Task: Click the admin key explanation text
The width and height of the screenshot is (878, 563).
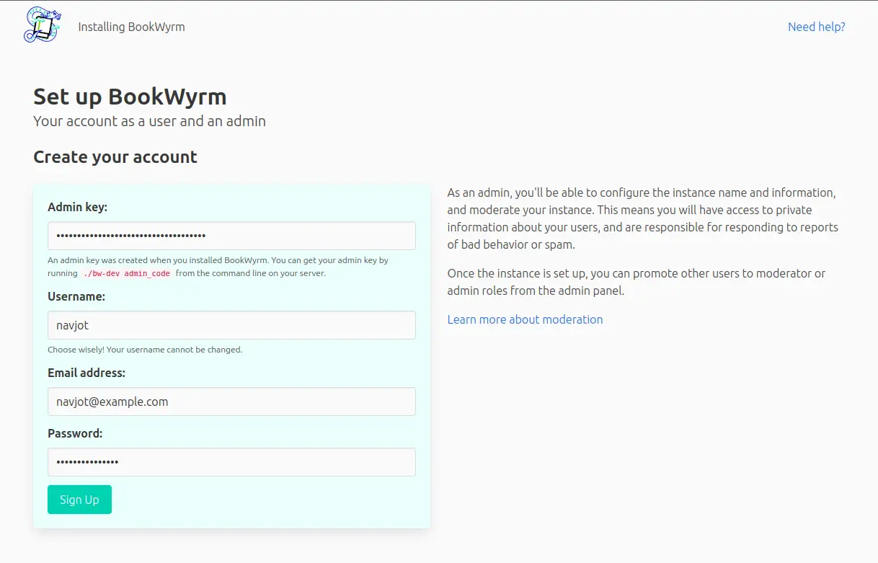Action: [x=216, y=260]
